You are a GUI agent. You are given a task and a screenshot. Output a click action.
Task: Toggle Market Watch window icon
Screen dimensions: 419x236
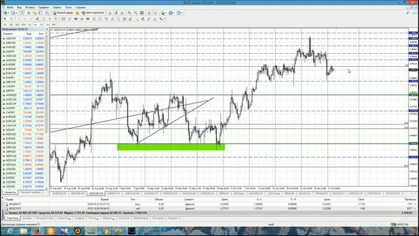pos(22,13)
